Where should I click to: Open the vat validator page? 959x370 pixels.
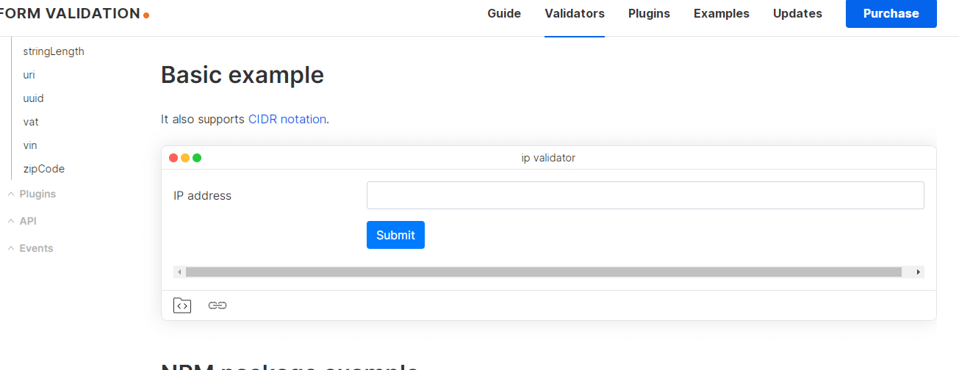point(31,122)
